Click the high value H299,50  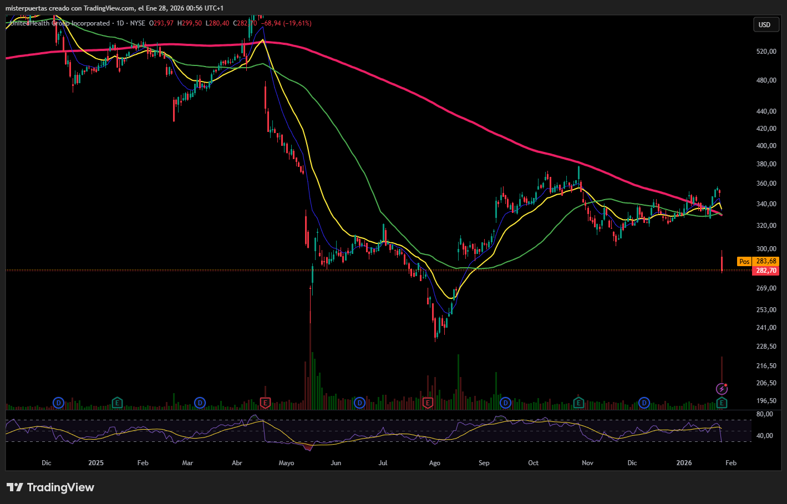pyautogui.click(x=190, y=23)
